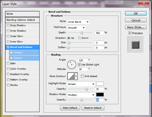Tick the Satin checkbox
Screen dimensions: 152x117
coord(8,63)
